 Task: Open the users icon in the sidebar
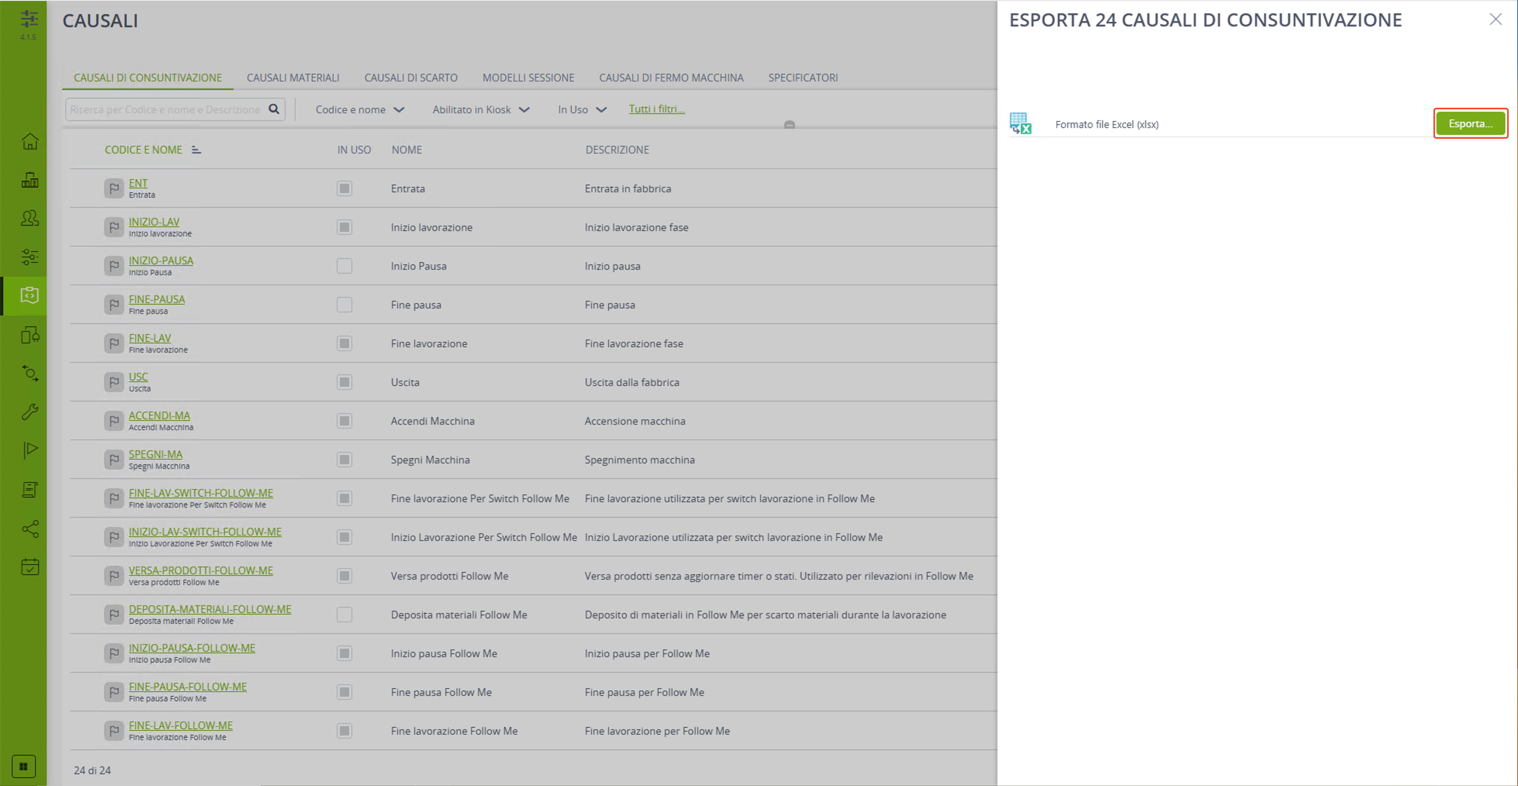(29, 219)
